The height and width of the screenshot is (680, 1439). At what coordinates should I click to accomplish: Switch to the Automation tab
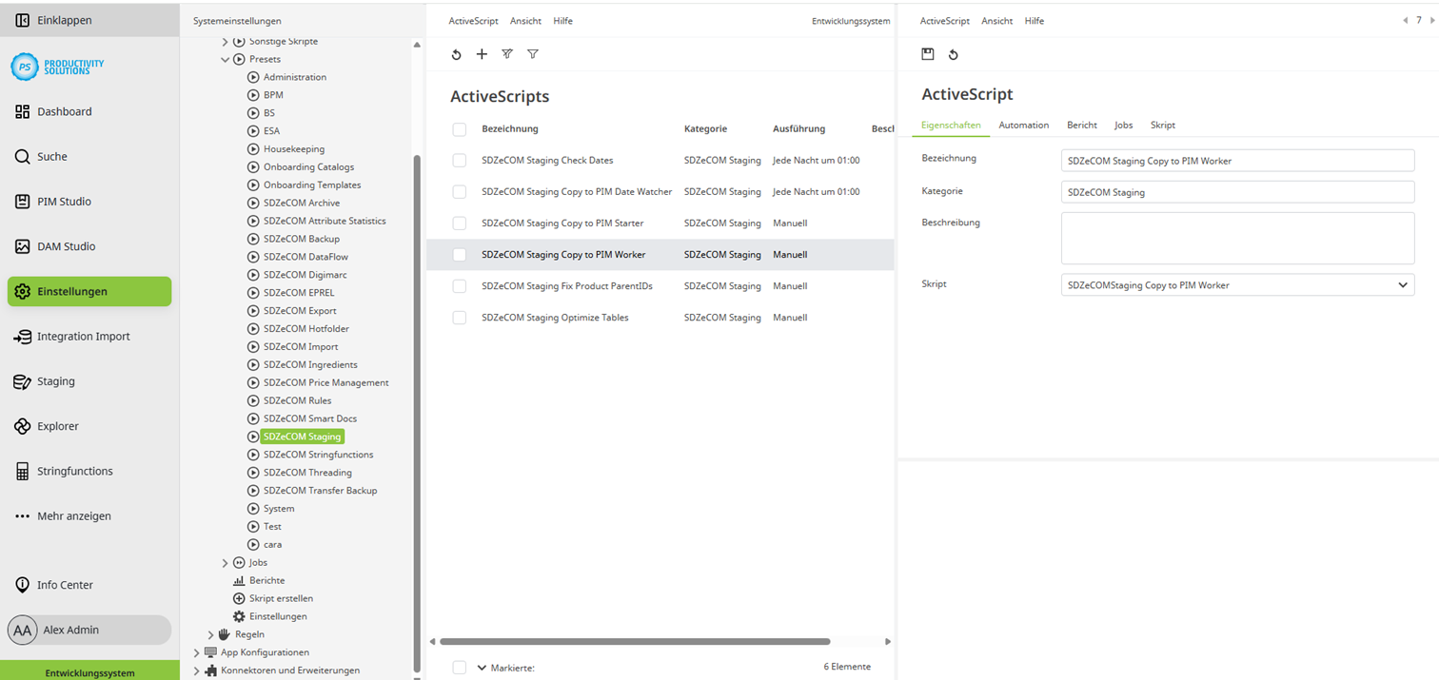click(1023, 125)
